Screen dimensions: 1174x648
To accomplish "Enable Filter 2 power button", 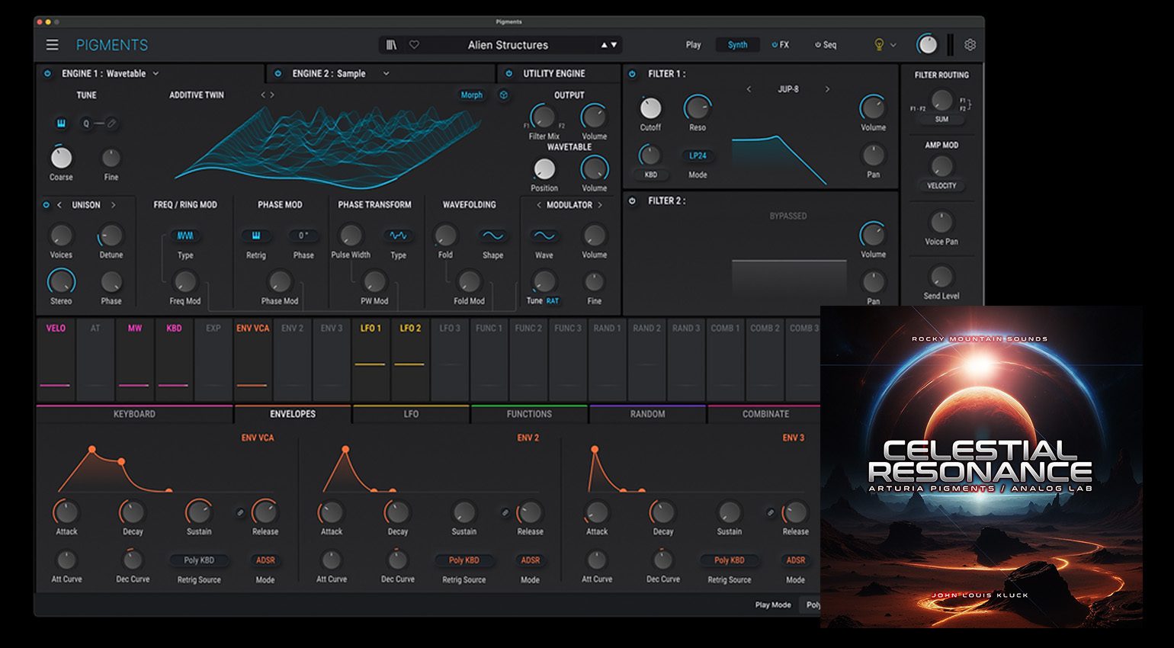I will [632, 200].
